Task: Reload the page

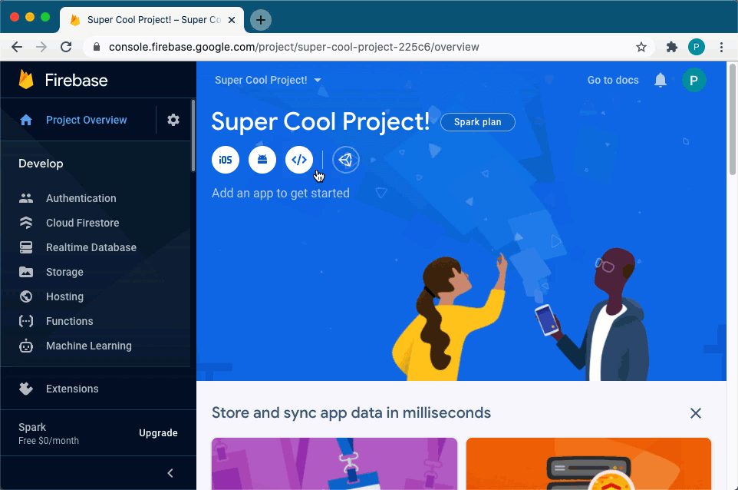Action: pyautogui.click(x=66, y=47)
